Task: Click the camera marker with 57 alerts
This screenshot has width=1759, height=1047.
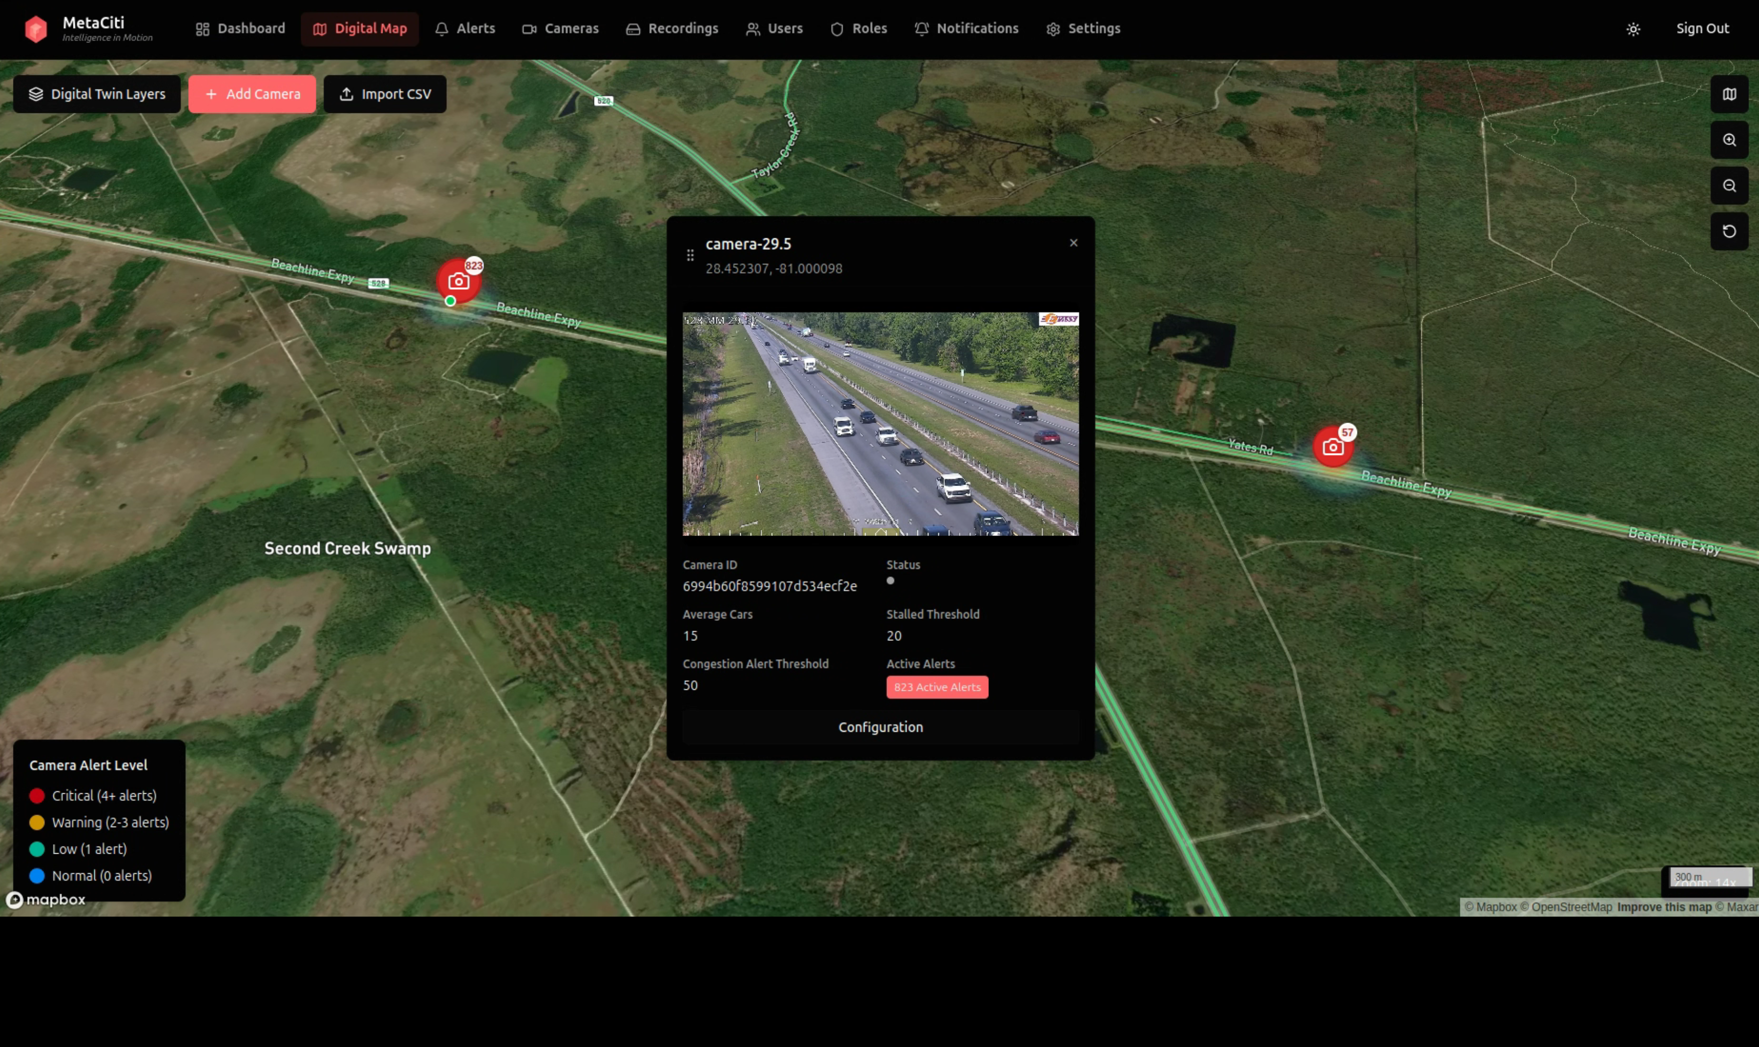Action: coord(1332,447)
